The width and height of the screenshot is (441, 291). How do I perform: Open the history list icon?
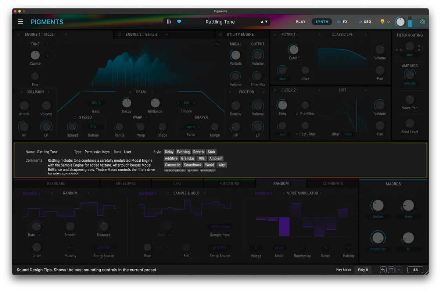point(391,270)
